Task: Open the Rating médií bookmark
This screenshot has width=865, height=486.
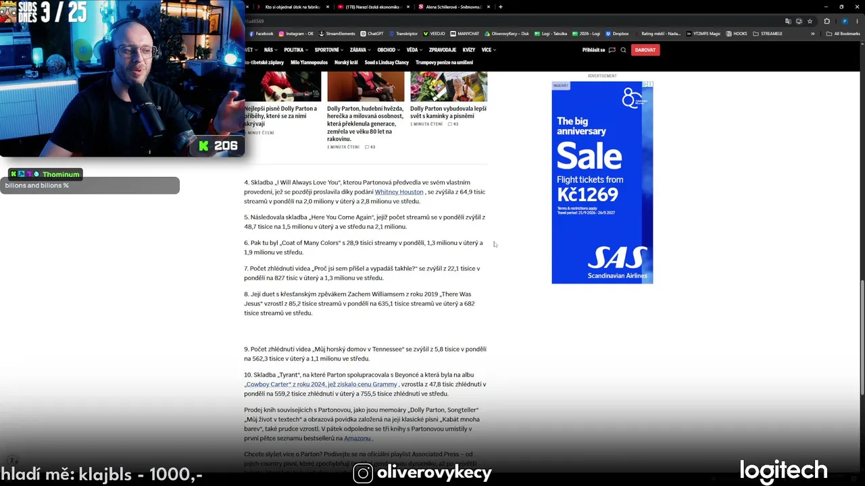Action: [657, 33]
